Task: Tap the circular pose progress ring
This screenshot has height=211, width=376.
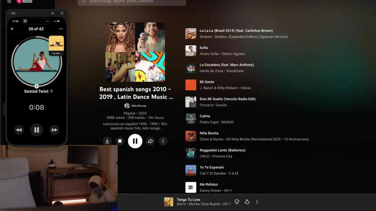Action: coord(37,62)
